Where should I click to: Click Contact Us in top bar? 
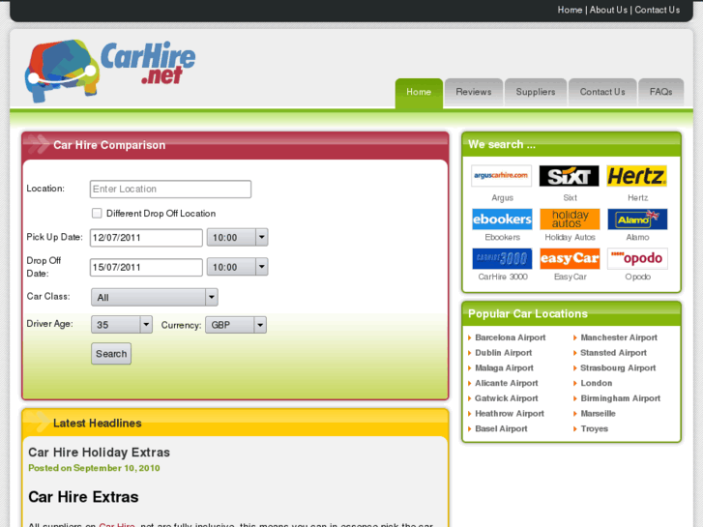tap(657, 10)
